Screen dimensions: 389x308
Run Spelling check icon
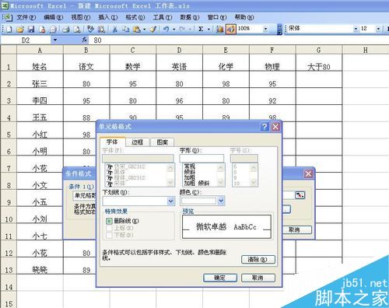pyautogui.click(x=90, y=30)
